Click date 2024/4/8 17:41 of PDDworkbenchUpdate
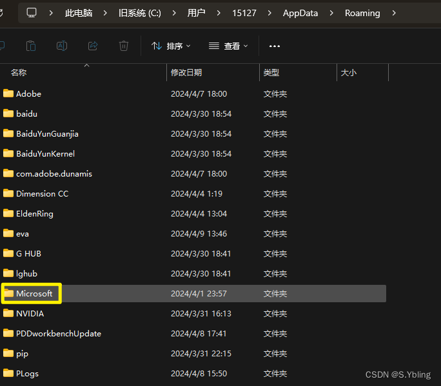Screen dimensions: 441x386 (199, 333)
